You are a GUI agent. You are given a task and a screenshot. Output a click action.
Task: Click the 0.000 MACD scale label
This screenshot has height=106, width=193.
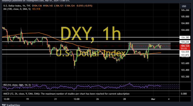coord(184,94)
